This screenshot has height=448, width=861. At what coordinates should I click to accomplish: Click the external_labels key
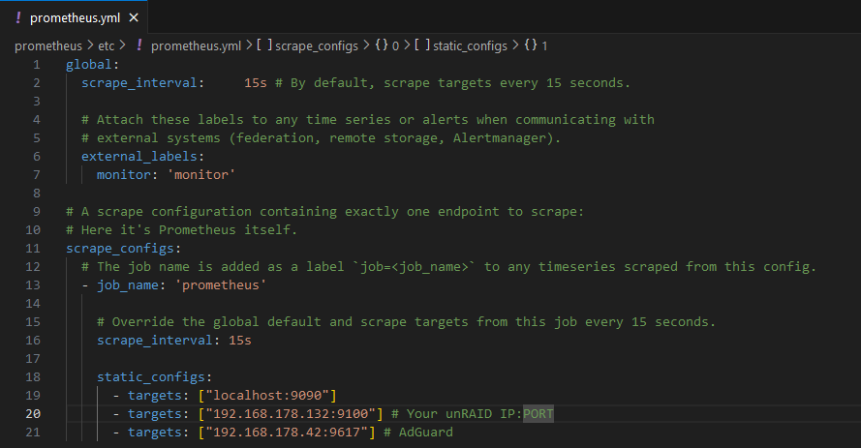[138, 157]
